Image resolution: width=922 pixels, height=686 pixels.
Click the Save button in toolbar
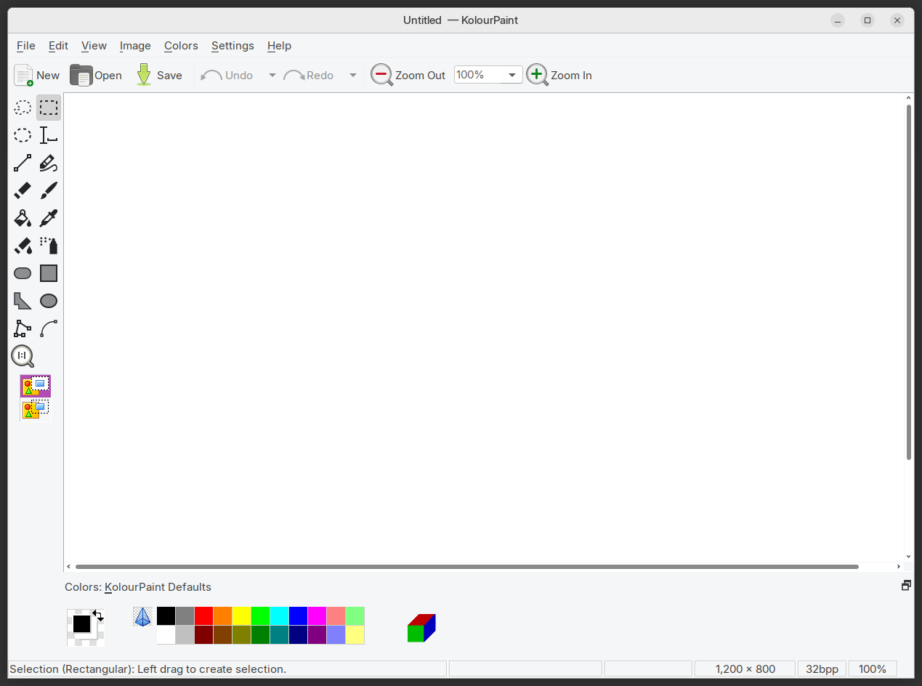click(x=159, y=76)
